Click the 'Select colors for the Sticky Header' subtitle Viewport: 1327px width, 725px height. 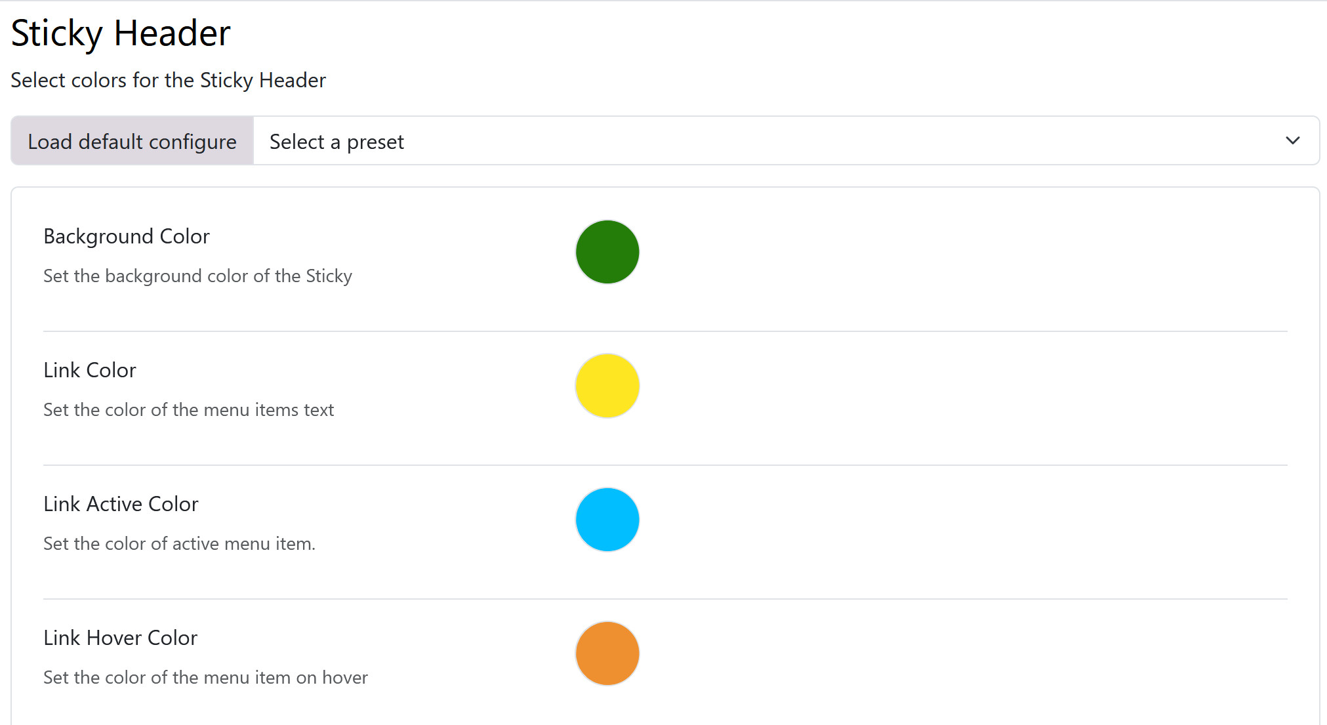[168, 80]
